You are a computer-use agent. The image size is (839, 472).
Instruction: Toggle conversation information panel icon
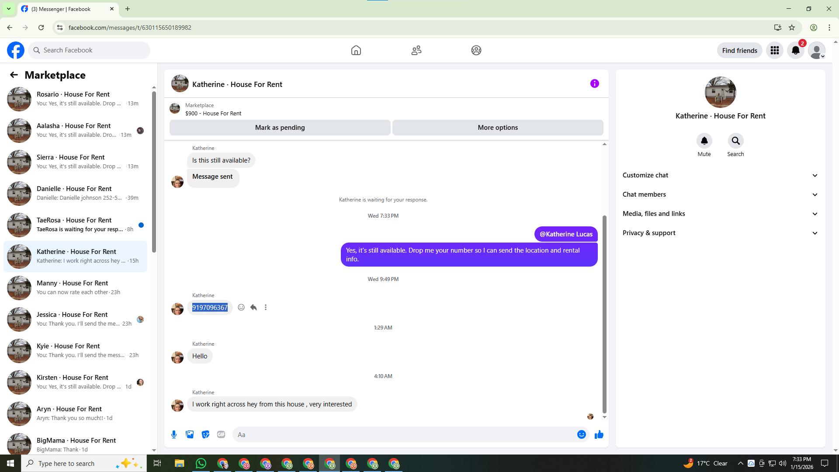594,83
